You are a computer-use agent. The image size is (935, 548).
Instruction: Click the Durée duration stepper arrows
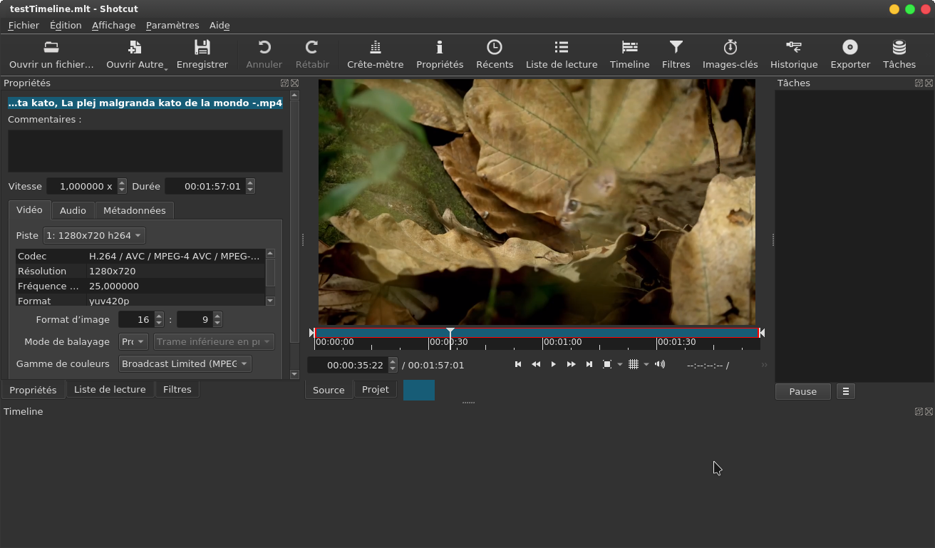pyautogui.click(x=249, y=186)
